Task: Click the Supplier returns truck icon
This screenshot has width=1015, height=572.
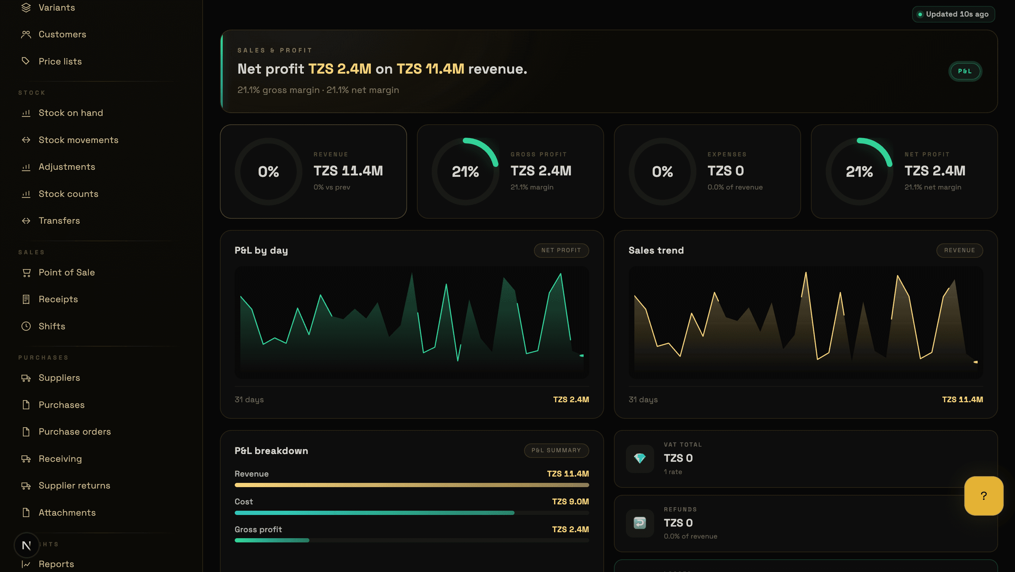Action: 26,485
